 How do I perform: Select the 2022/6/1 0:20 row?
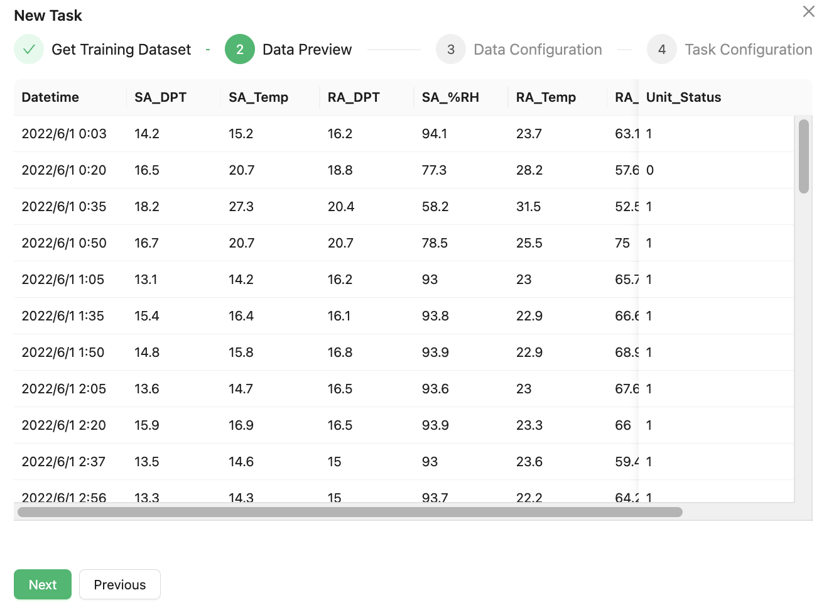click(x=64, y=170)
